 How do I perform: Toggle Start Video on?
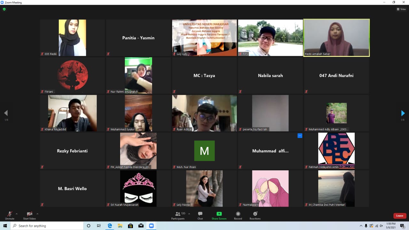(29, 215)
